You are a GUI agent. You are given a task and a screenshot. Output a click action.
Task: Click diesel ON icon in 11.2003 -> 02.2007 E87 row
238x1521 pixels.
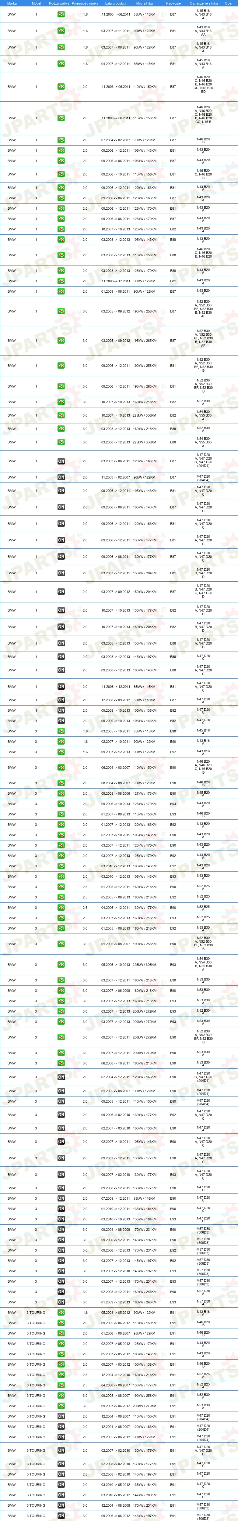tap(61, 477)
